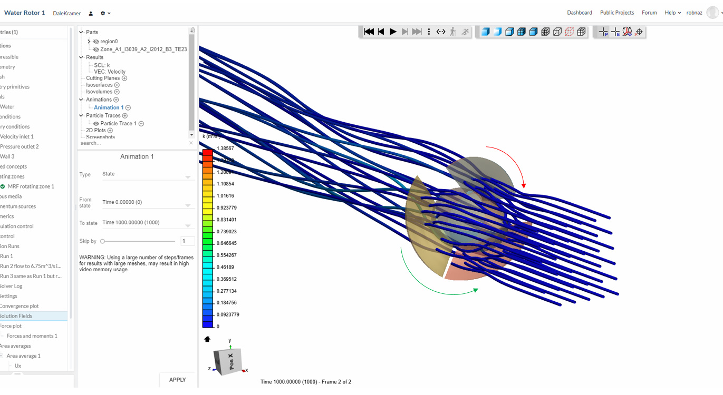
Task: Open the From state dropdown
Action: (x=147, y=202)
